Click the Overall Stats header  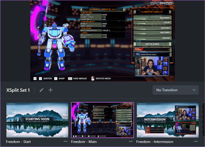102,9
